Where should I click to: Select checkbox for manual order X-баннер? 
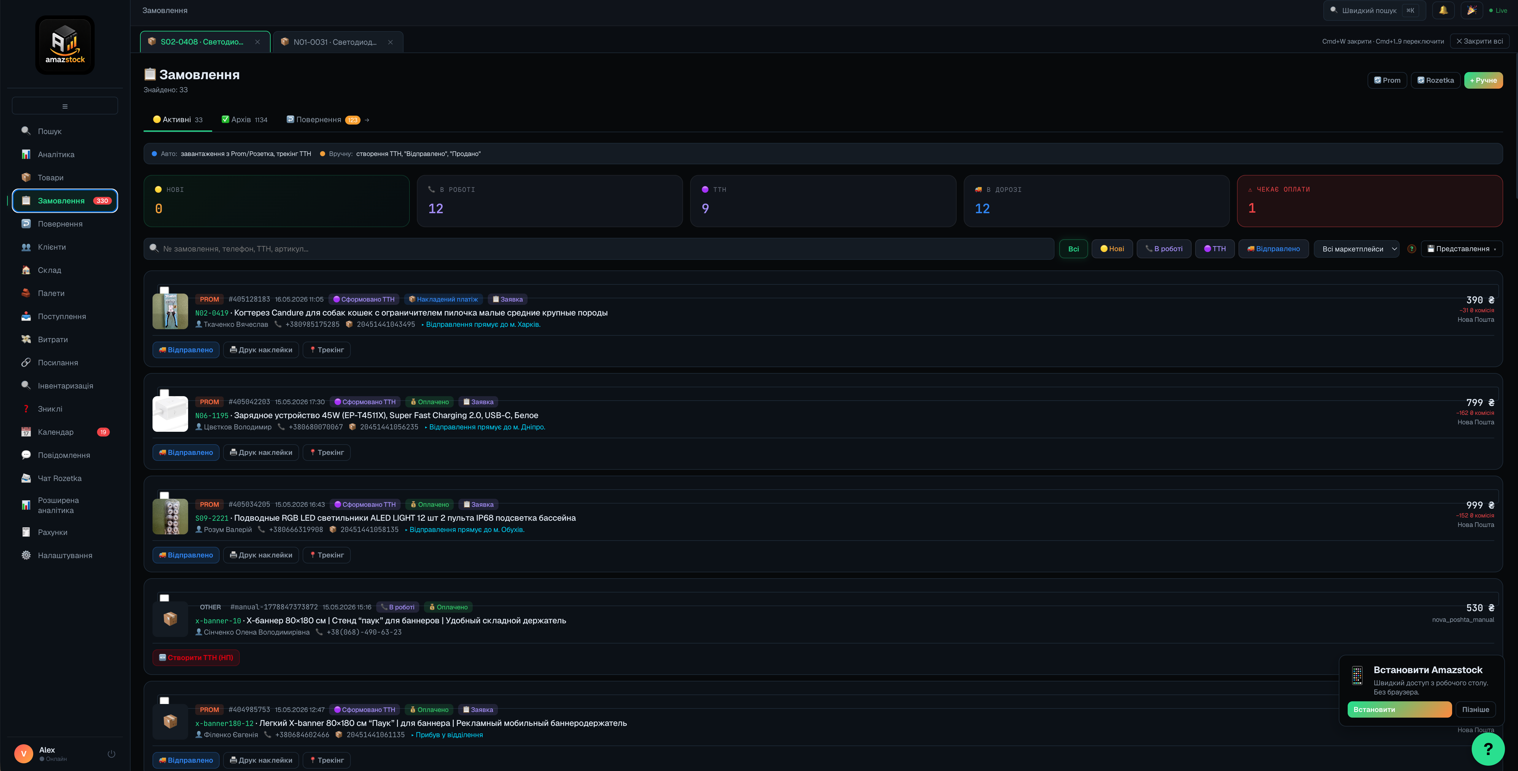(x=164, y=598)
